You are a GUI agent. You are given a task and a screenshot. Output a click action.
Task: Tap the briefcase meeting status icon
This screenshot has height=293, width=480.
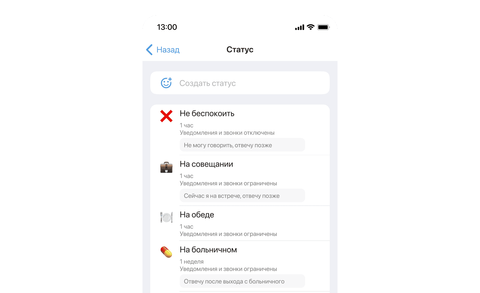166,167
